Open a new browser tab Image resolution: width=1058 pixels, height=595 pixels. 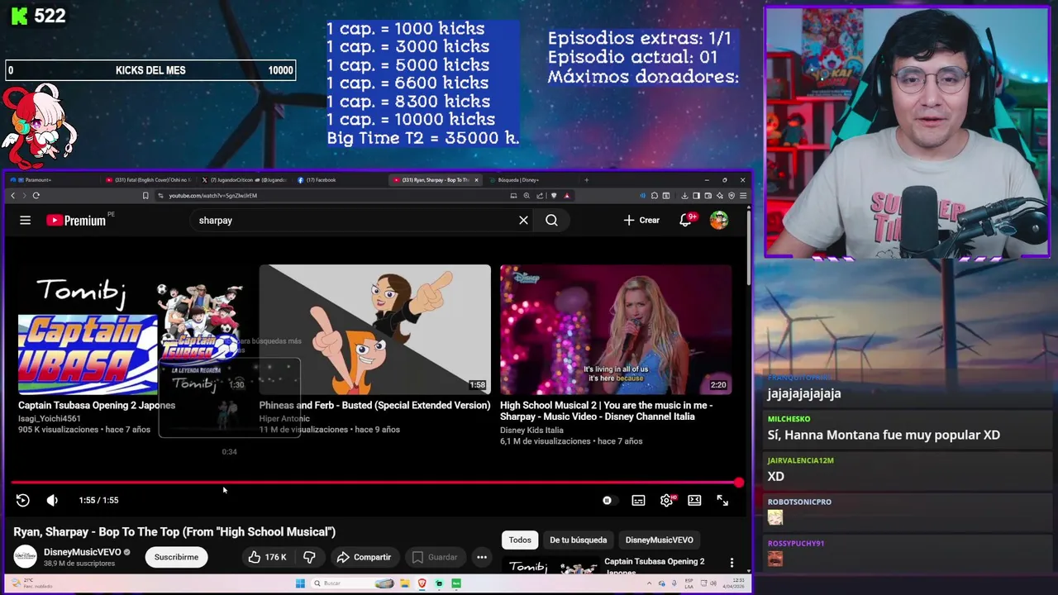click(586, 179)
